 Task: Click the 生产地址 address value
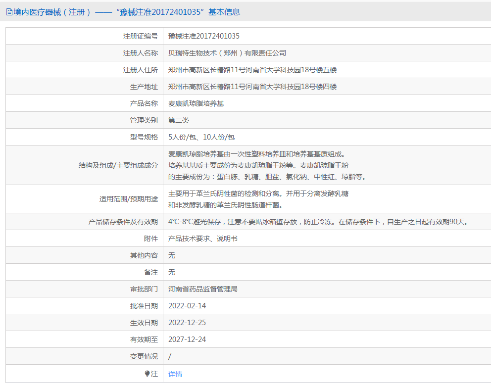[252, 87]
